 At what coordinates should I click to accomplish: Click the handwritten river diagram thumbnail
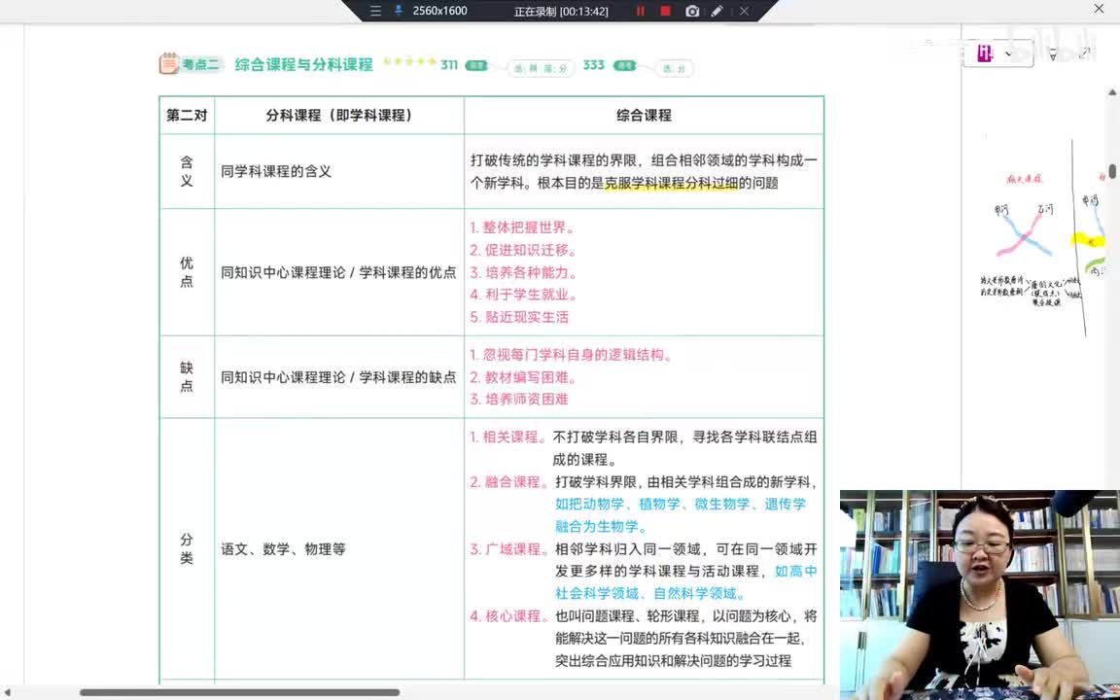(x=1035, y=235)
